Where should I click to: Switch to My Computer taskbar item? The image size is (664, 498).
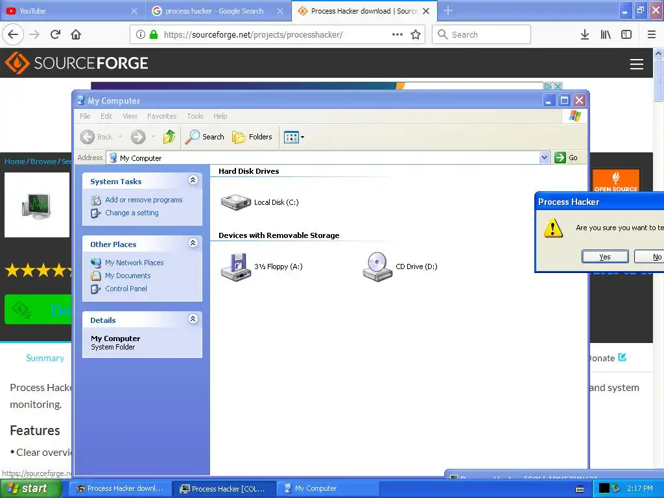coord(328,488)
